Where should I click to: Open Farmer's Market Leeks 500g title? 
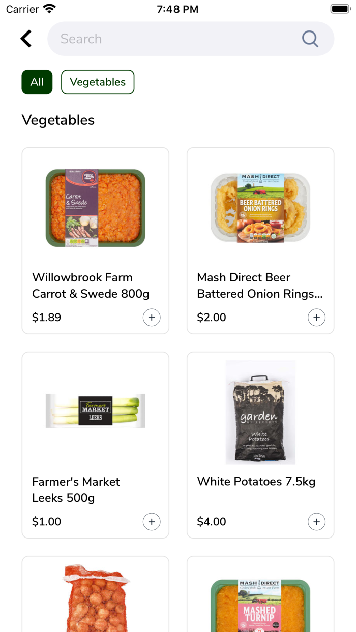(76, 490)
